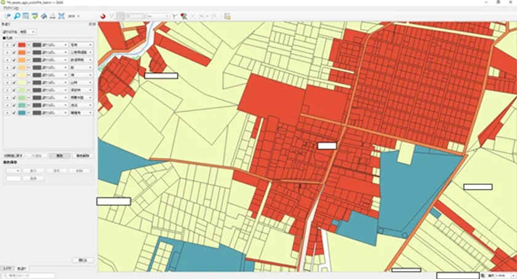517x279 pixels.
Task: Open the category dropdown on the red row
Action: click(x=81, y=45)
